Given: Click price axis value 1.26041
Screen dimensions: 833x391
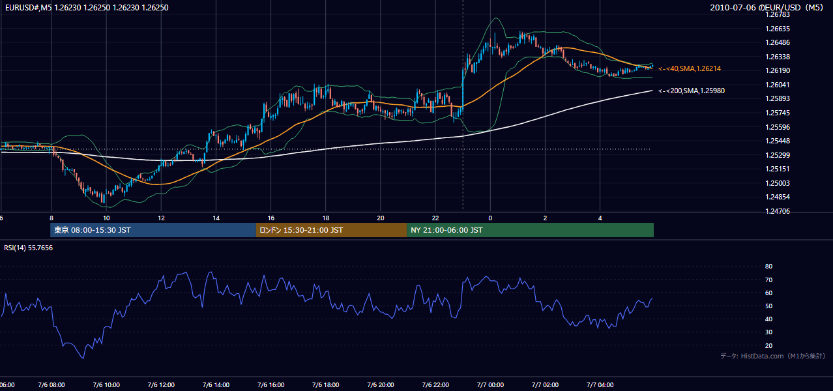Looking at the screenshot, I should click(778, 85).
